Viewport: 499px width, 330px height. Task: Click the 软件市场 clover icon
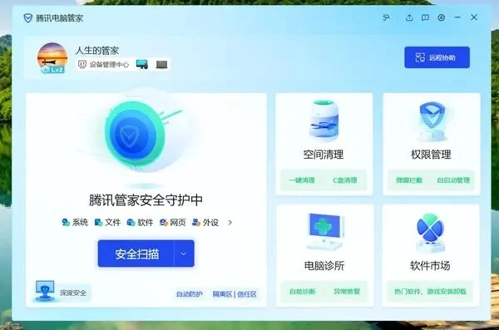[430, 233]
